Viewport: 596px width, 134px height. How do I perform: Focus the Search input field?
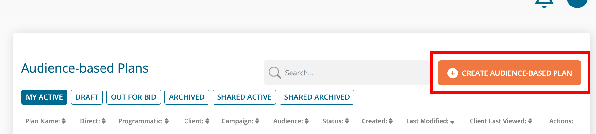[353, 73]
